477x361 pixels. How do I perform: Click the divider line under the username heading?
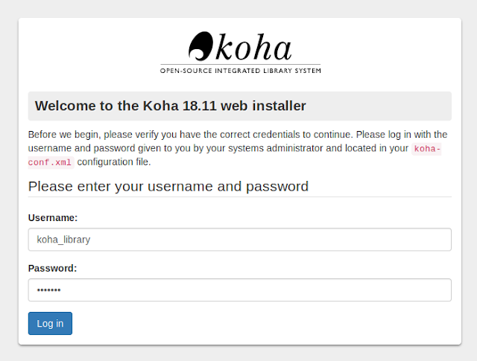point(239,197)
